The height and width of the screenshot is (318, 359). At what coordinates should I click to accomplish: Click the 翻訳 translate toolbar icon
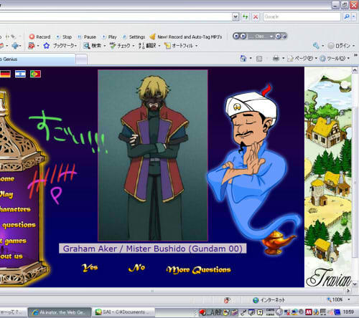141,45
